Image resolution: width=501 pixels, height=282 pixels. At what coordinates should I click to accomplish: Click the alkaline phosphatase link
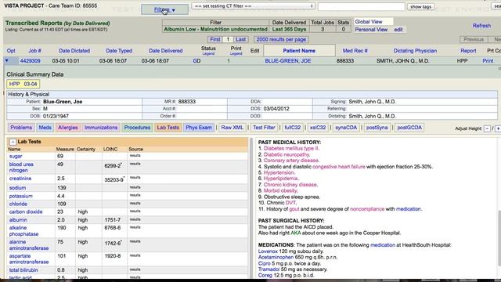pos(23,231)
